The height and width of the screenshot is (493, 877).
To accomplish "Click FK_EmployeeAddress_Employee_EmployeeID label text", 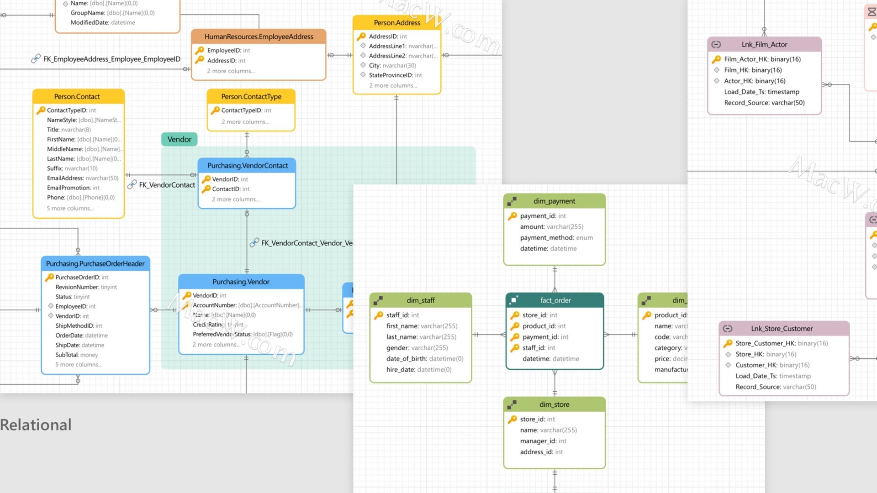I will pos(112,59).
